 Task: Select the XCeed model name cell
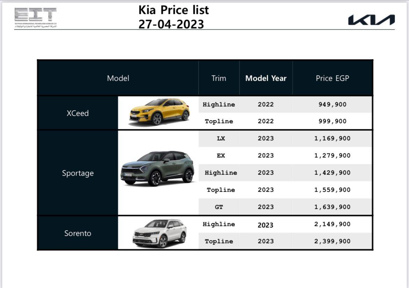tap(78, 113)
